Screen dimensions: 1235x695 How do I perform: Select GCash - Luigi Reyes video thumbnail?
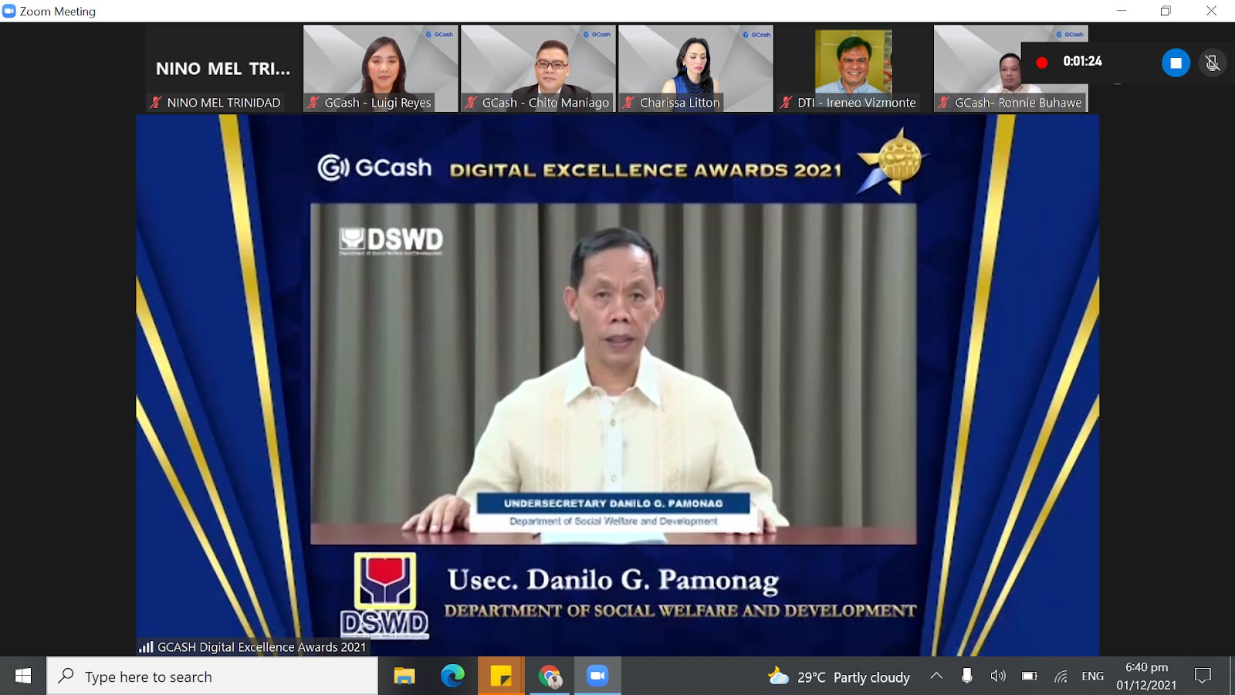[381, 69]
